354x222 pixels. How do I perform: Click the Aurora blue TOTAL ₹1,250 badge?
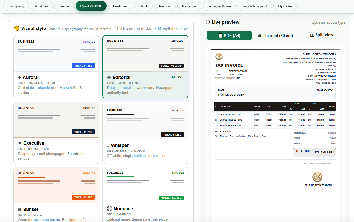(83, 66)
